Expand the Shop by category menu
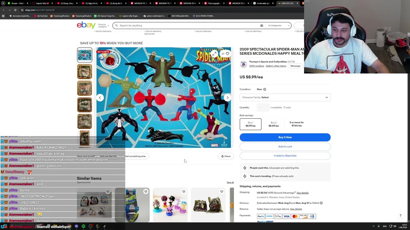 (103, 26)
